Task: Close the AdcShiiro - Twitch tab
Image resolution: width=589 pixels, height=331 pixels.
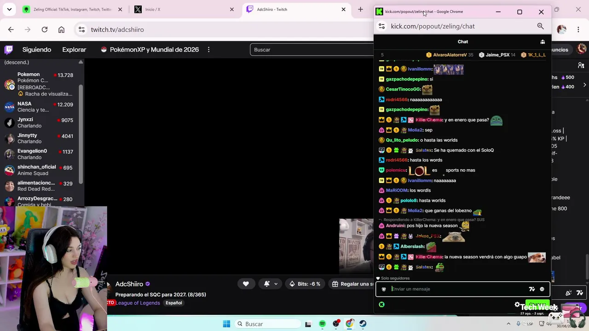Action: pyautogui.click(x=343, y=9)
